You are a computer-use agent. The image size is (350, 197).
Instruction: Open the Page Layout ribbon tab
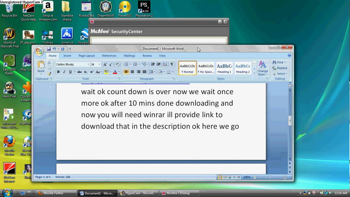click(x=87, y=56)
